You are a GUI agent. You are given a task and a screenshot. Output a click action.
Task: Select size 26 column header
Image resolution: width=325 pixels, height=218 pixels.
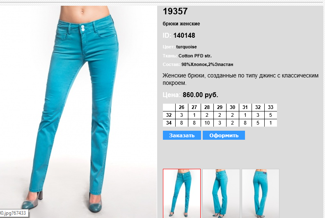click(x=181, y=107)
